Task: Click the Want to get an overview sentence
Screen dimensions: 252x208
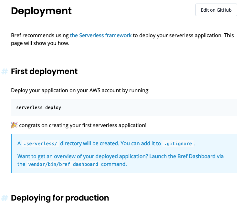Action: (x=121, y=160)
